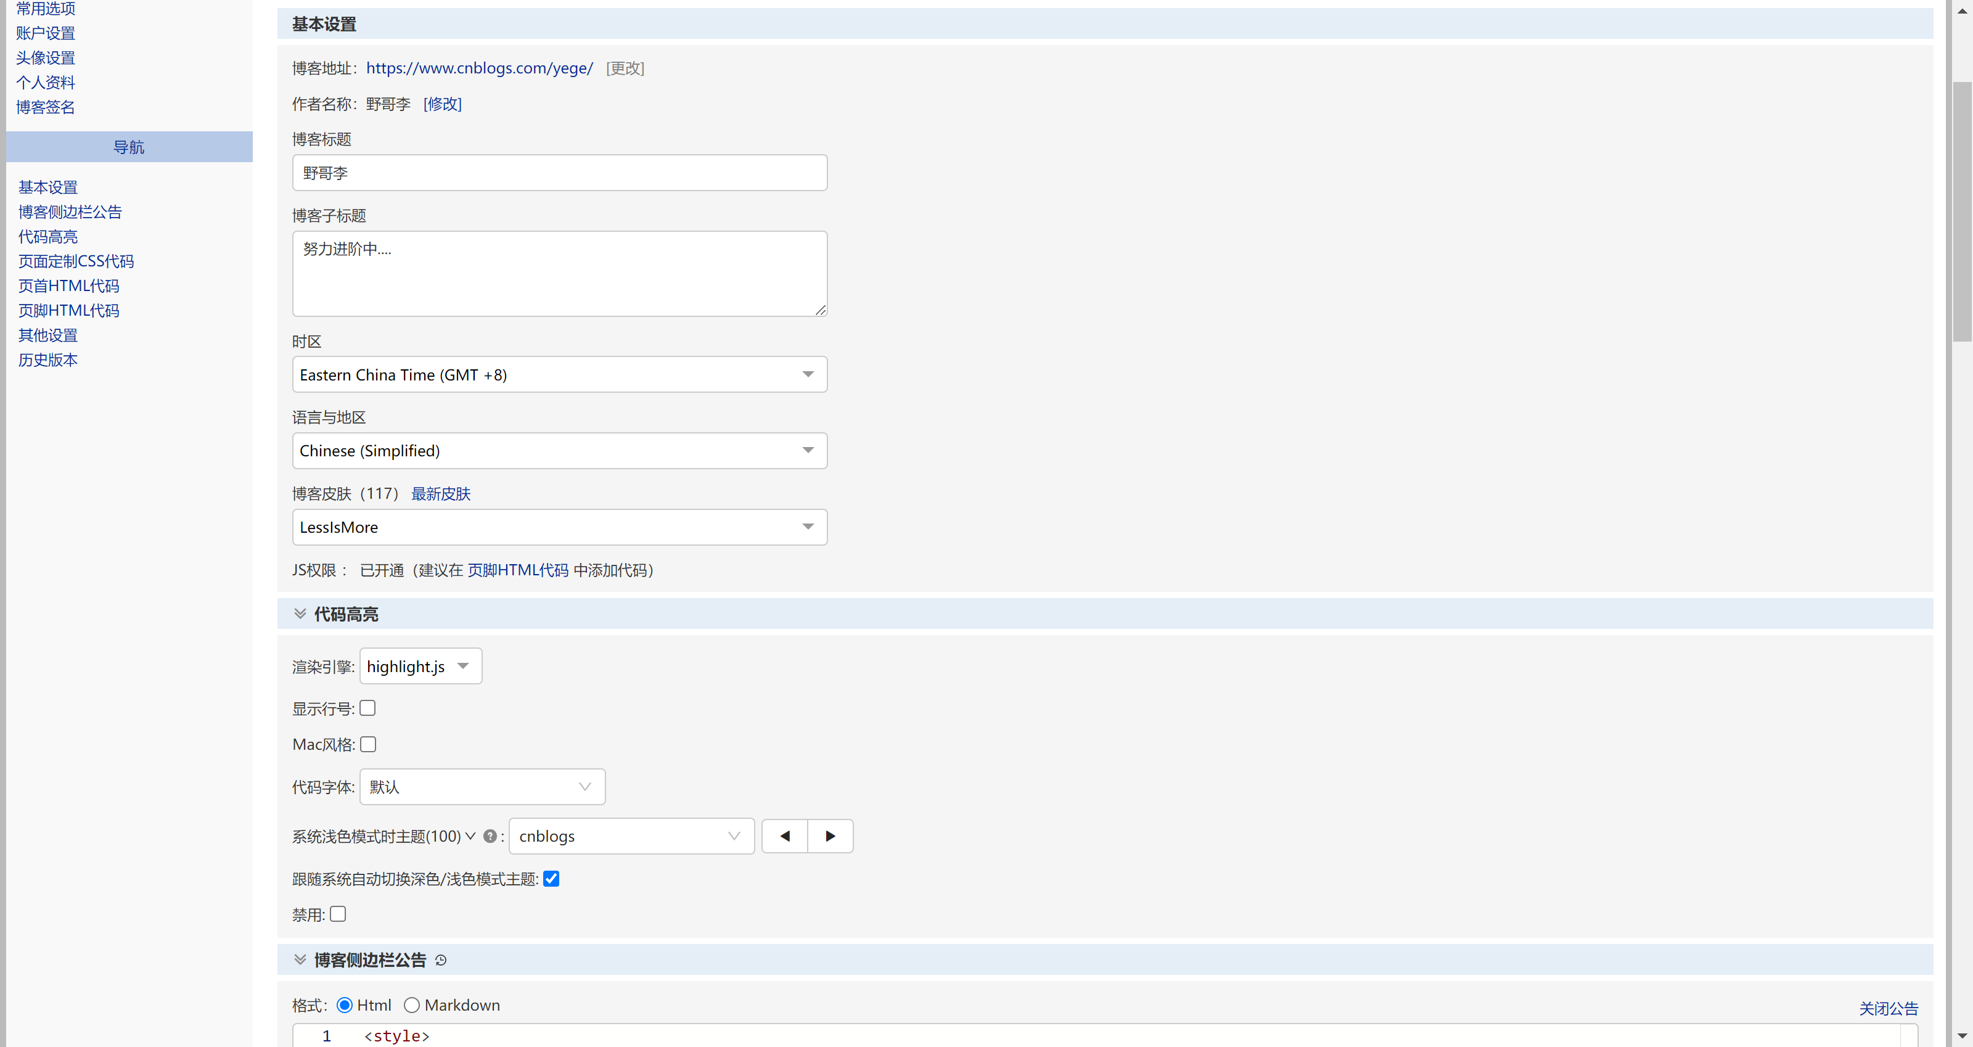Click the previous theme arrow button

[784, 836]
